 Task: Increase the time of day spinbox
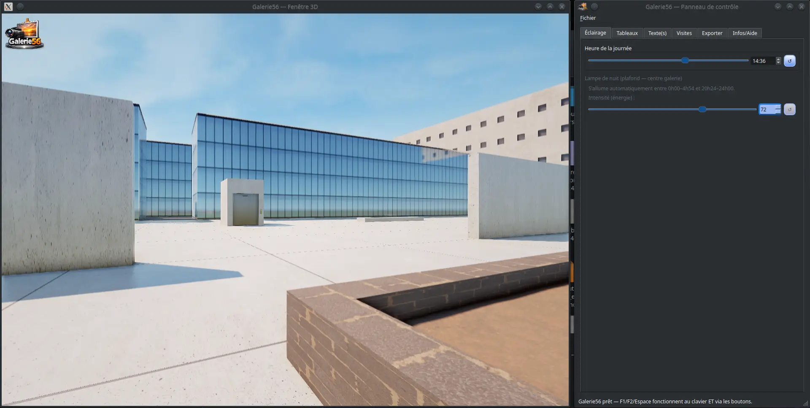[x=778, y=59]
